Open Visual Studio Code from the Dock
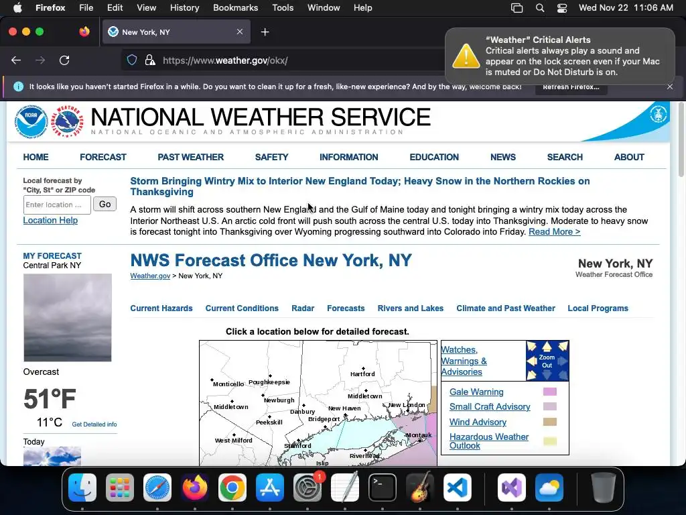The height and width of the screenshot is (515, 686). click(458, 488)
